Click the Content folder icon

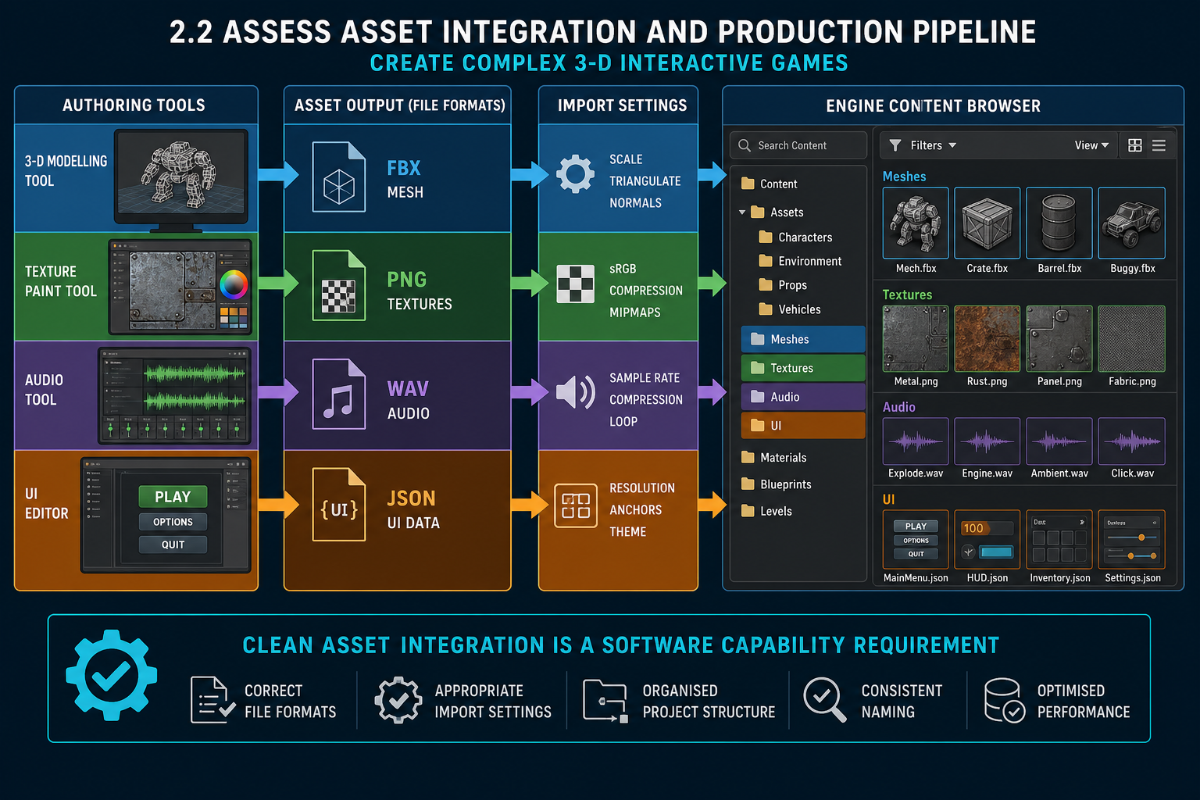point(748,184)
